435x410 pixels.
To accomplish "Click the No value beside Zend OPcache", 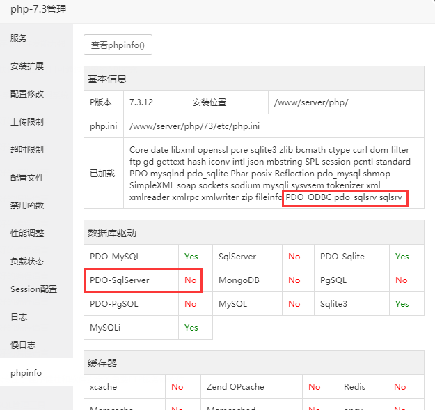I will (x=315, y=387).
